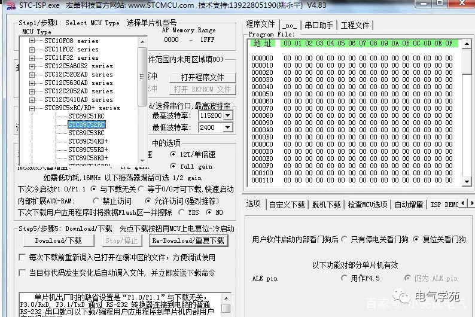Collapse the STC89C5xRC/RD+ series node
The width and height of the screenshot is (475, 317).
[32, 108]
